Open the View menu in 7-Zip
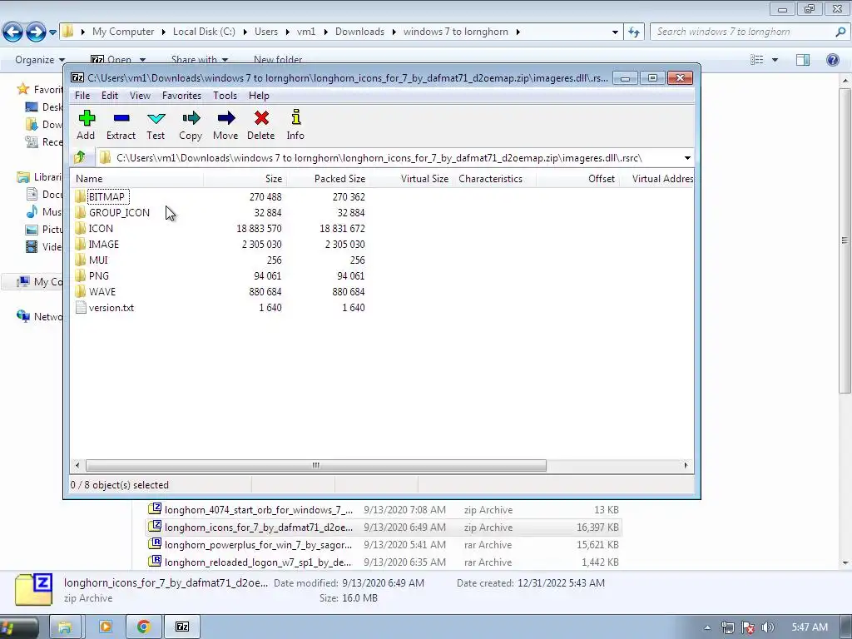 (140, 96)
